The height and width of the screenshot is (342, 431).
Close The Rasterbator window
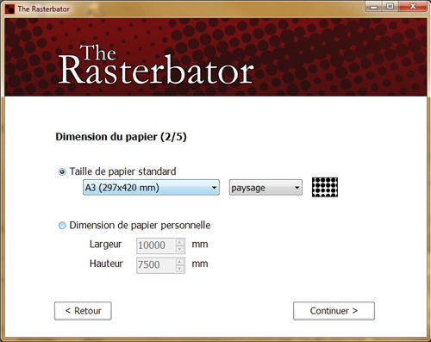coord(413,6)
